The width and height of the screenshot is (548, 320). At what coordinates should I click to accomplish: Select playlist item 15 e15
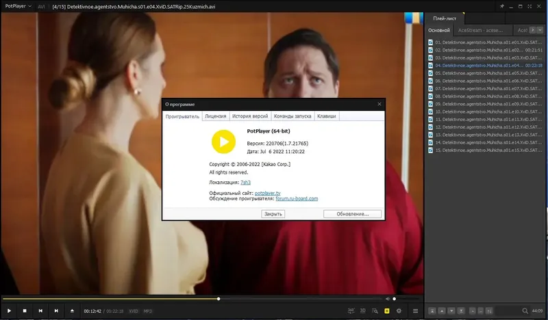(x=486, y=150)
